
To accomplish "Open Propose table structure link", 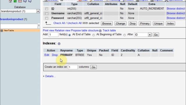I will pyautogui.click(x=85, y=30).
